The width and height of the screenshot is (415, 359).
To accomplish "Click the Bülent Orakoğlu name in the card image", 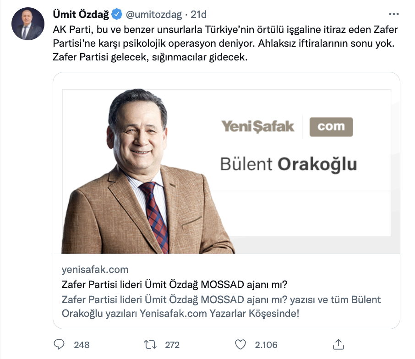I will (288, 164).
